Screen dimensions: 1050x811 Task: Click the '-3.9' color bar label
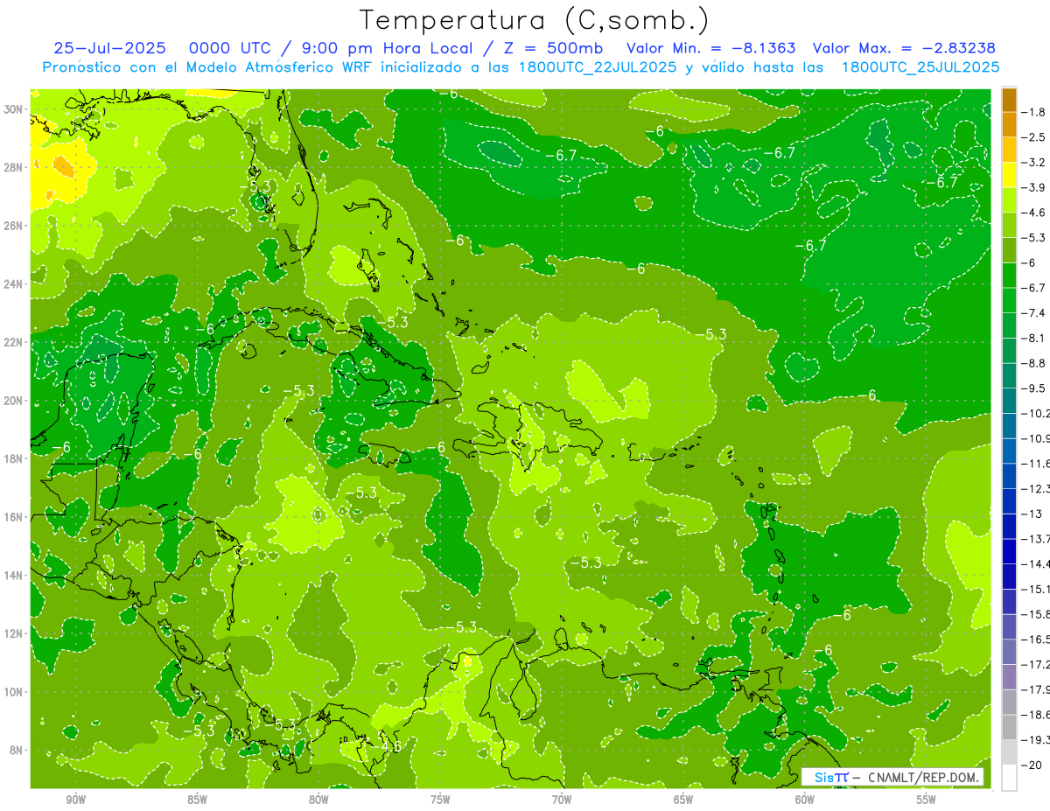coord(1034,187)
